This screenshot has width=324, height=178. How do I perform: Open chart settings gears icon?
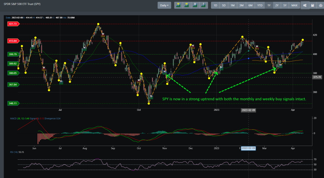point(304,5)
